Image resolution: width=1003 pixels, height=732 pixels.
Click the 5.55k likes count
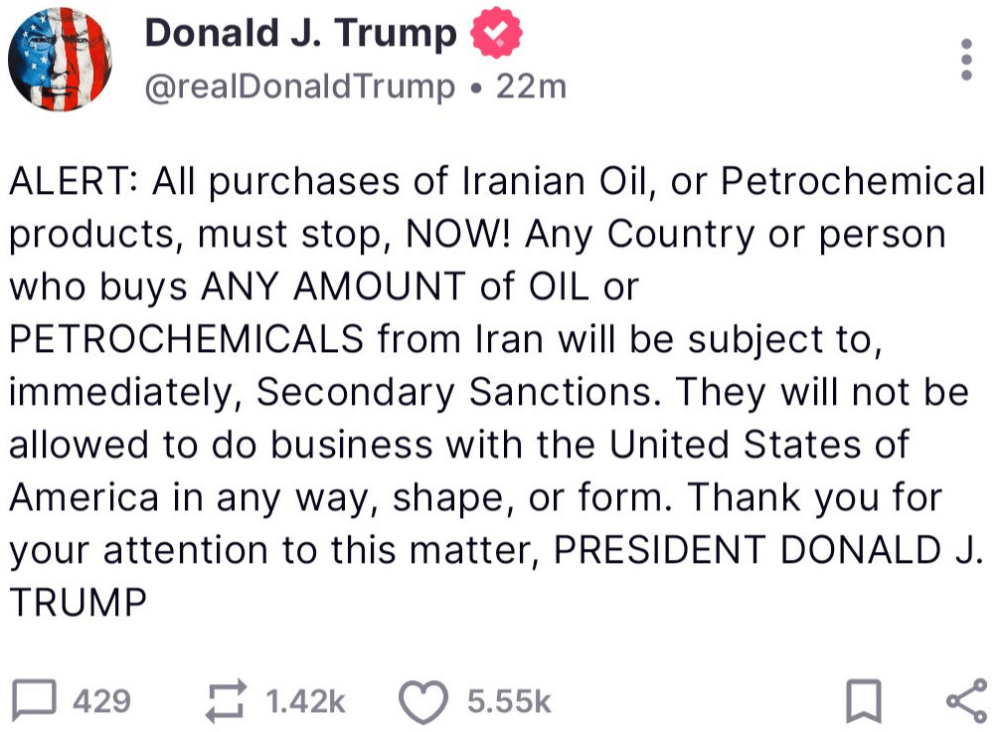[x=509, y=702]
